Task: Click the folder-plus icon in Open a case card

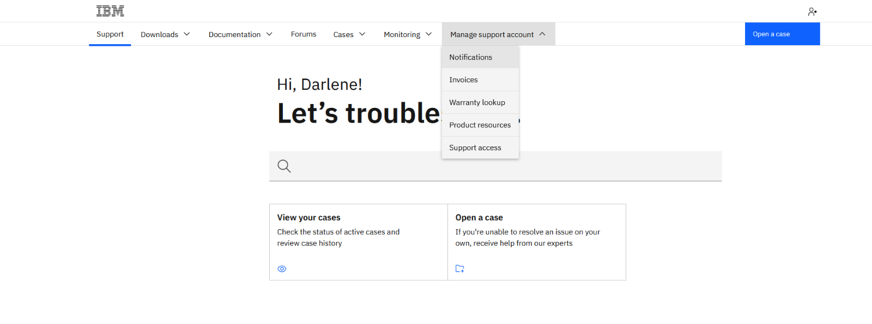Action: click(460, 268)
